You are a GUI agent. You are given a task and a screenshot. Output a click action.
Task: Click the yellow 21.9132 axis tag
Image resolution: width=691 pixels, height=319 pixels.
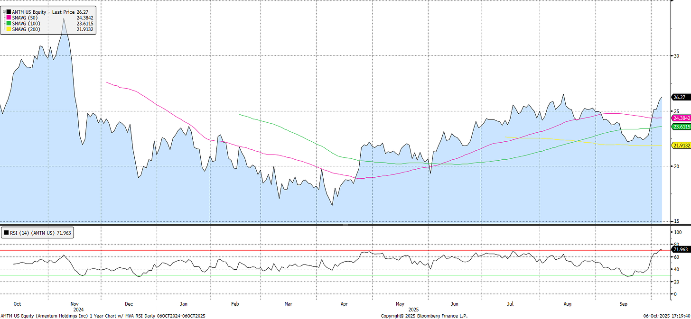point(681,146)
